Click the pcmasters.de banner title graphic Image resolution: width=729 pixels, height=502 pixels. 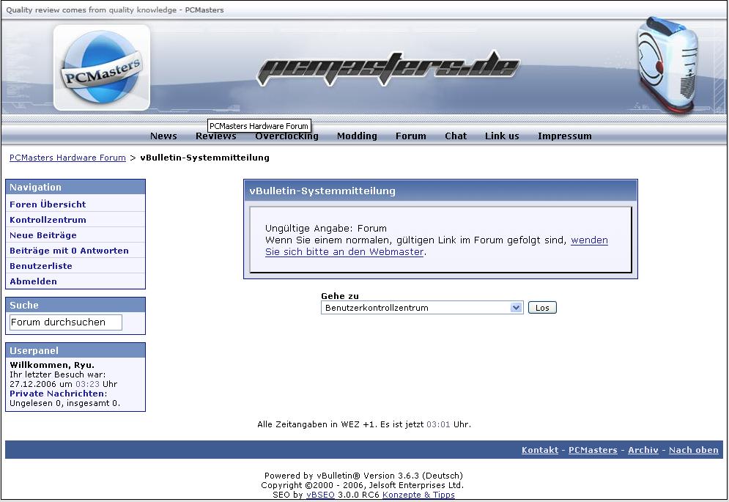[388, 68]
